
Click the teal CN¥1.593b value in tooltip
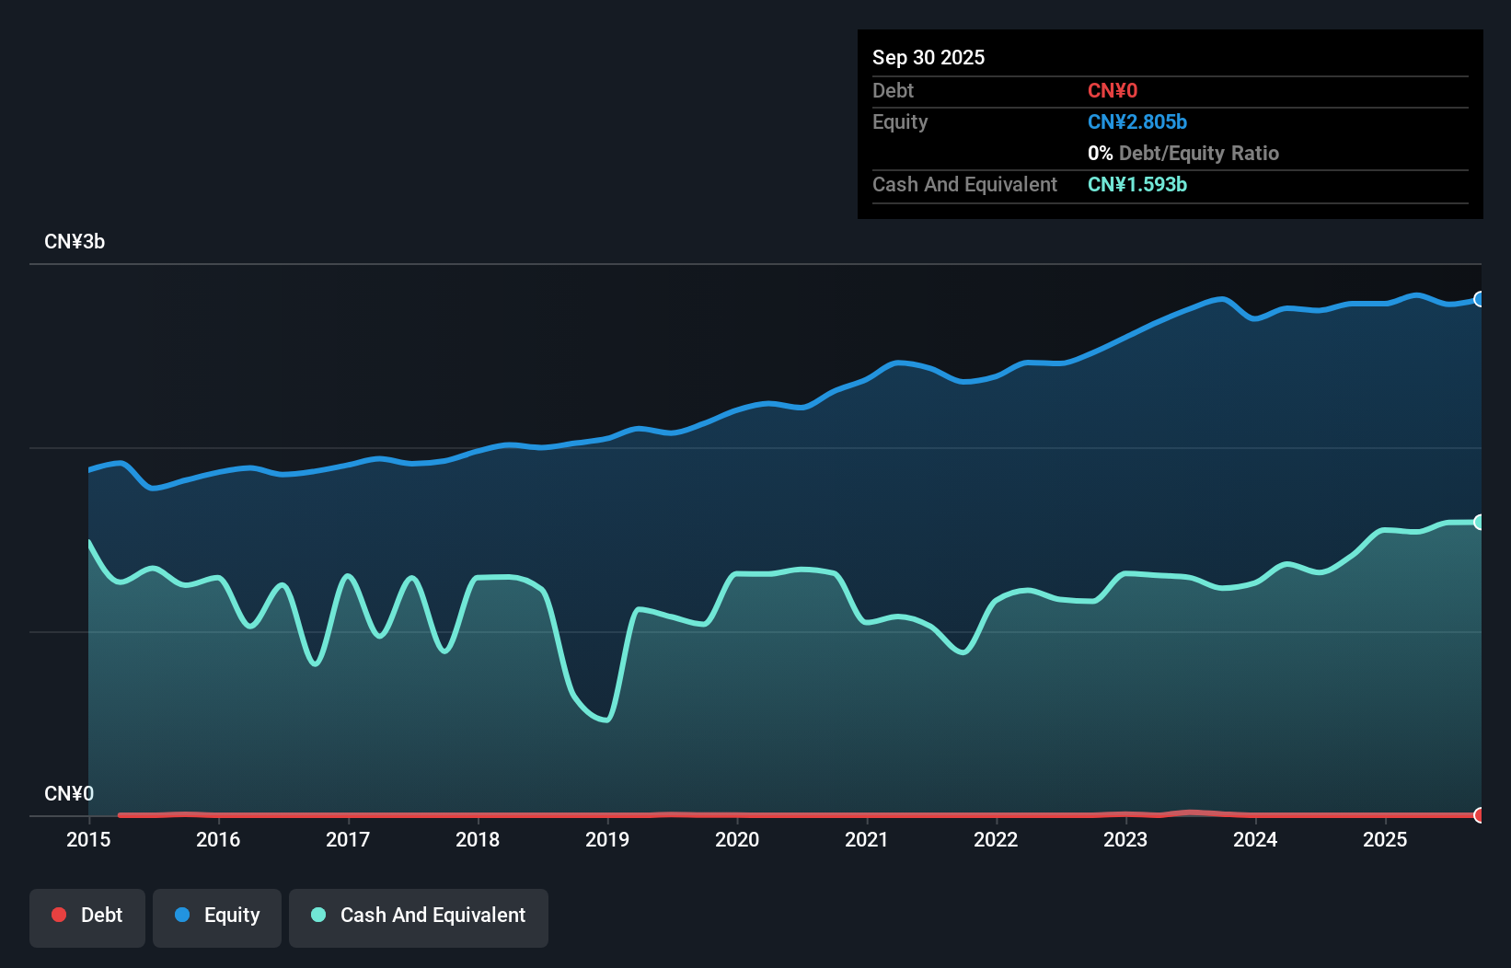click(1137, 184)
